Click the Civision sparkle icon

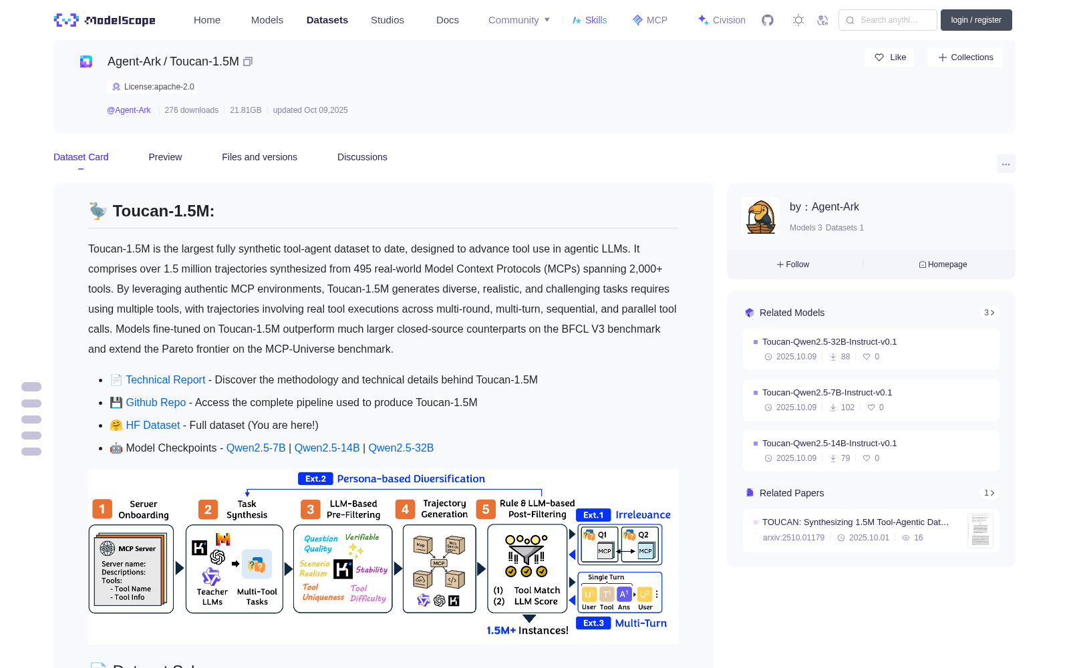tap(703, 20)
